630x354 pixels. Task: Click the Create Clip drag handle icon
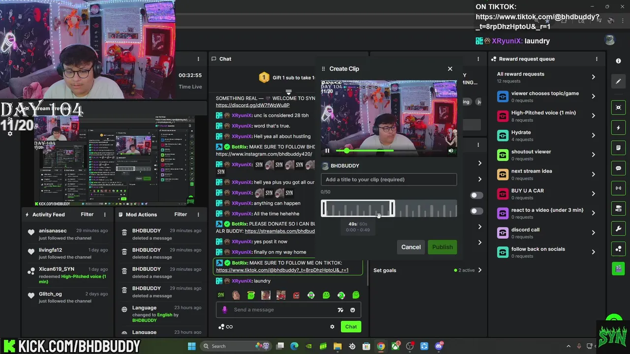tap(323, 69)
